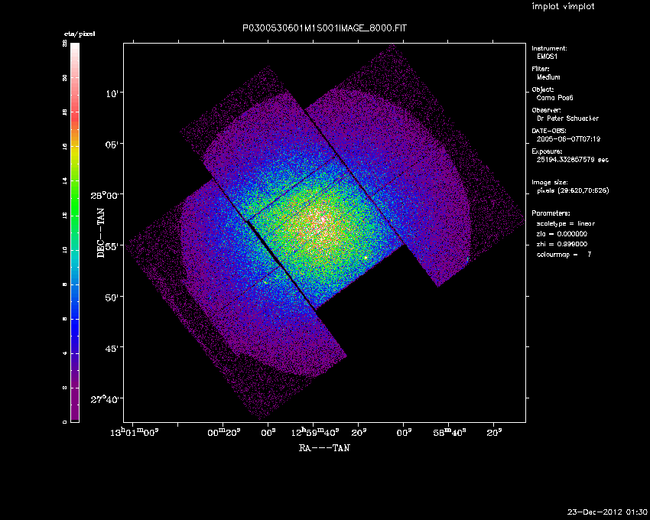Viewport: 650px width, 520px height.
Task: Click the 45' declination tick label
Action: pos(112,349)
